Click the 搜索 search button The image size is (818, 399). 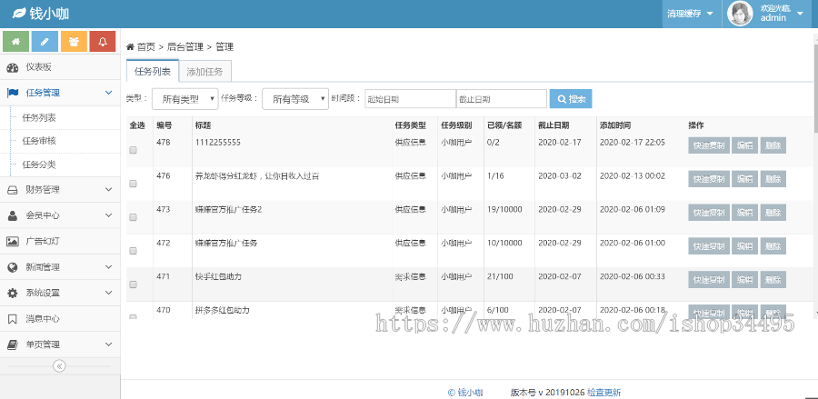[571, 98]
